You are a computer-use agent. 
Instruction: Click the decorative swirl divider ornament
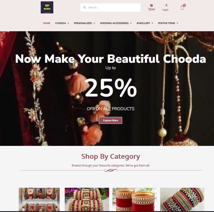pyautogui.click(x=110, y=170)
